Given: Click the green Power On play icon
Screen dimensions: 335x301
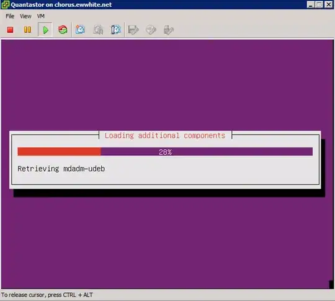Looking at the screenshot, I should pyautogui.click(x=45, y=30).
